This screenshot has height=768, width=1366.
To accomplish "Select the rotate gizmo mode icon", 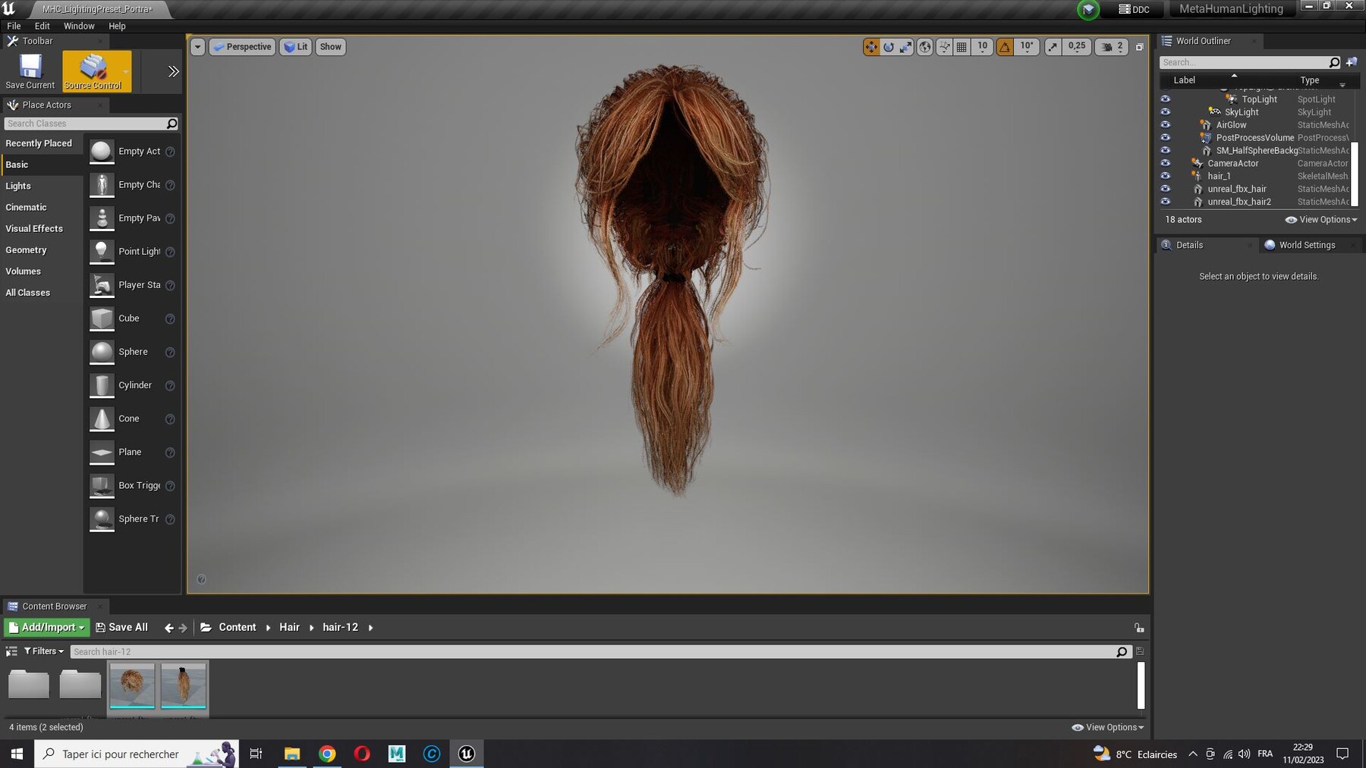I will click(x=889, y=47).
